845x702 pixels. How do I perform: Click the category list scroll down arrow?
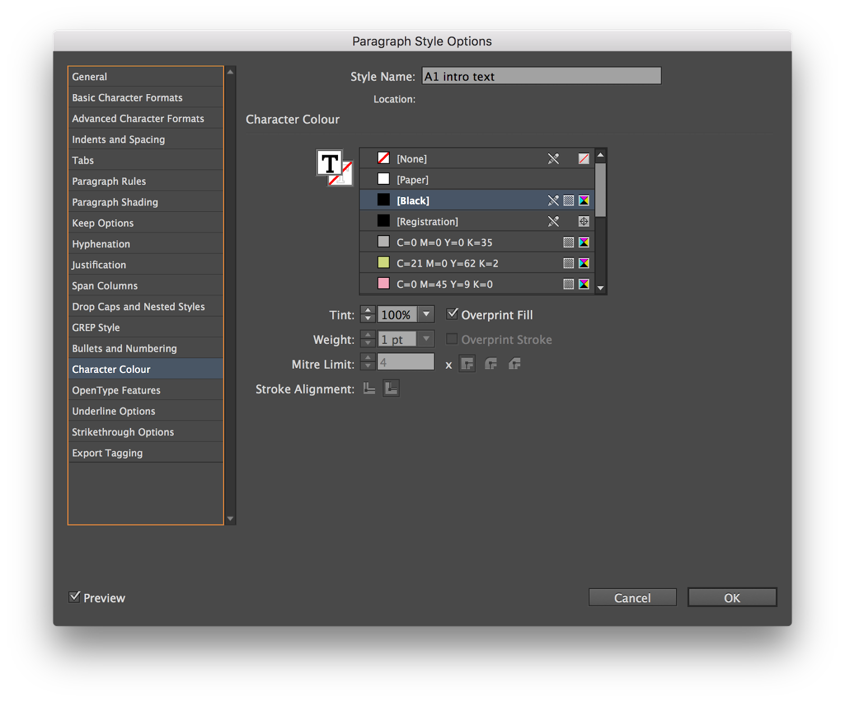coord(230,519)
